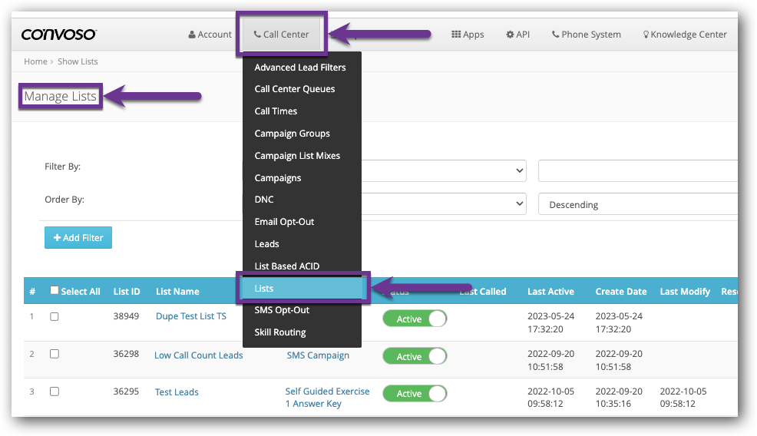Expand the Descending order dropdown
This screenshot has height=436, width=757.
click(x=637, y=205)
